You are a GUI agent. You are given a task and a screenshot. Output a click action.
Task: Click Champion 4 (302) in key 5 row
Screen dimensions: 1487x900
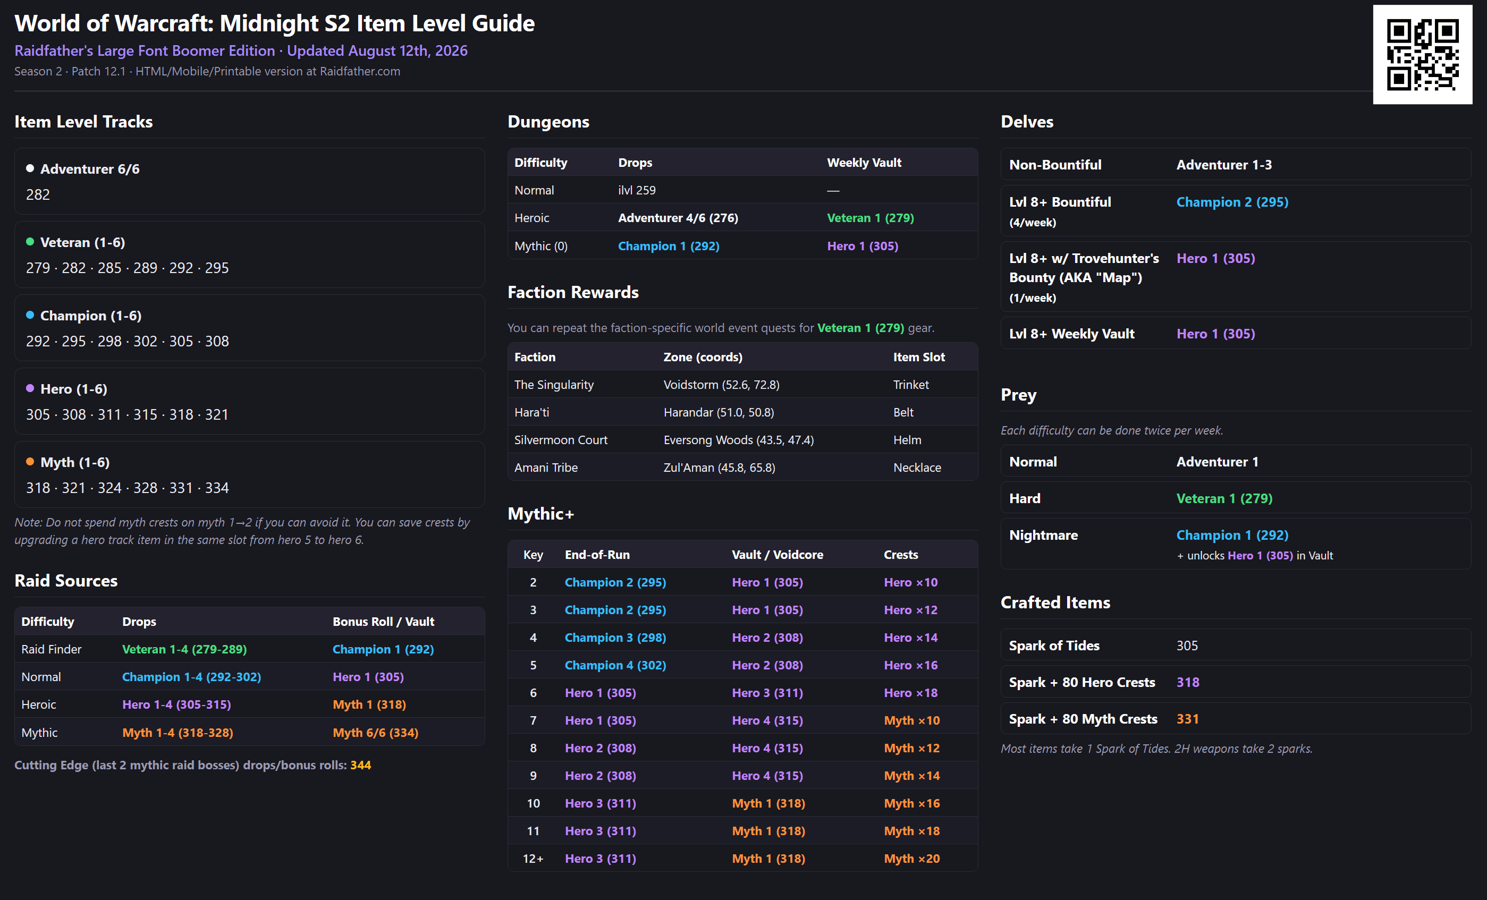pos(615,665)
